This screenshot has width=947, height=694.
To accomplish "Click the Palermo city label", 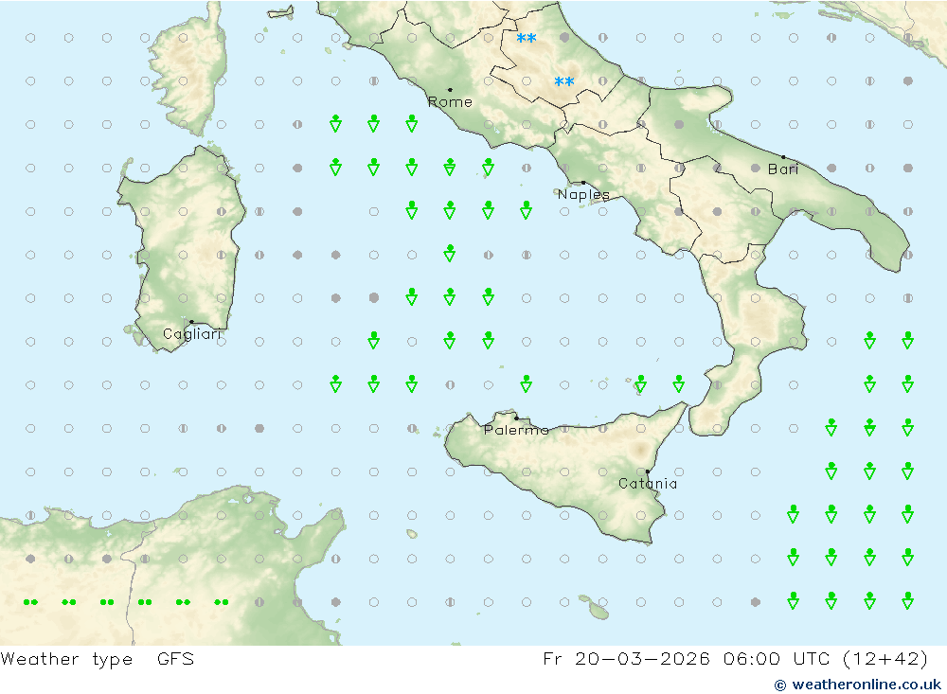I will [x=516, y=430].
